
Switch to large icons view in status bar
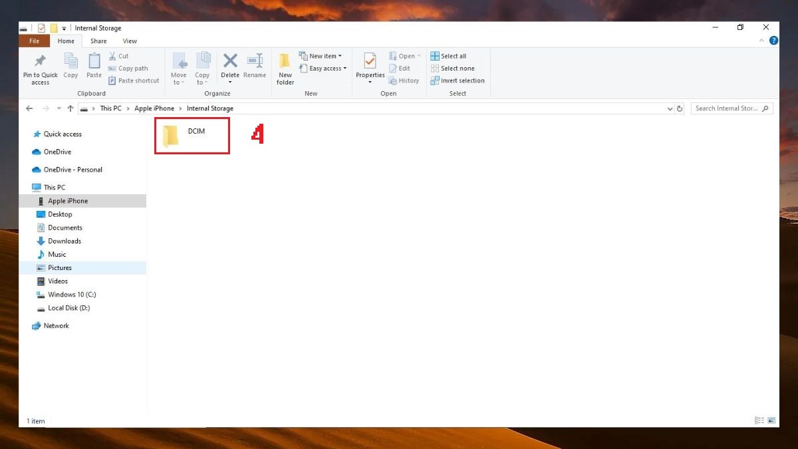(771, 421)
